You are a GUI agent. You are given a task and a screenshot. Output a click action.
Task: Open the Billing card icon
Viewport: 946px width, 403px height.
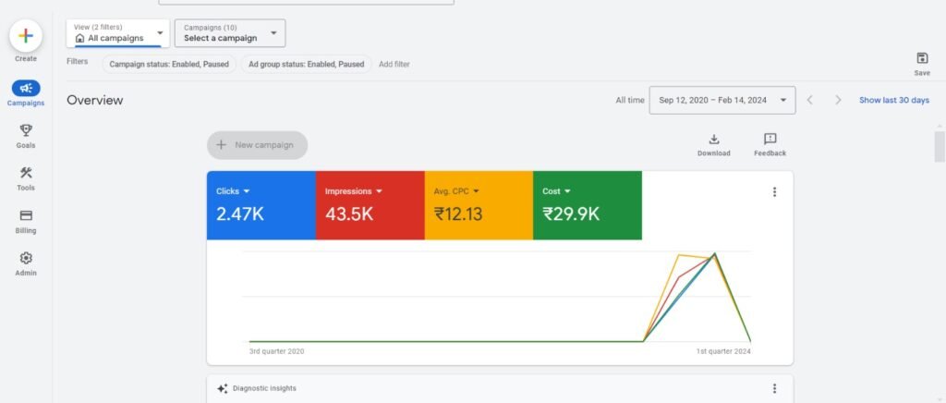pos(26,215)
